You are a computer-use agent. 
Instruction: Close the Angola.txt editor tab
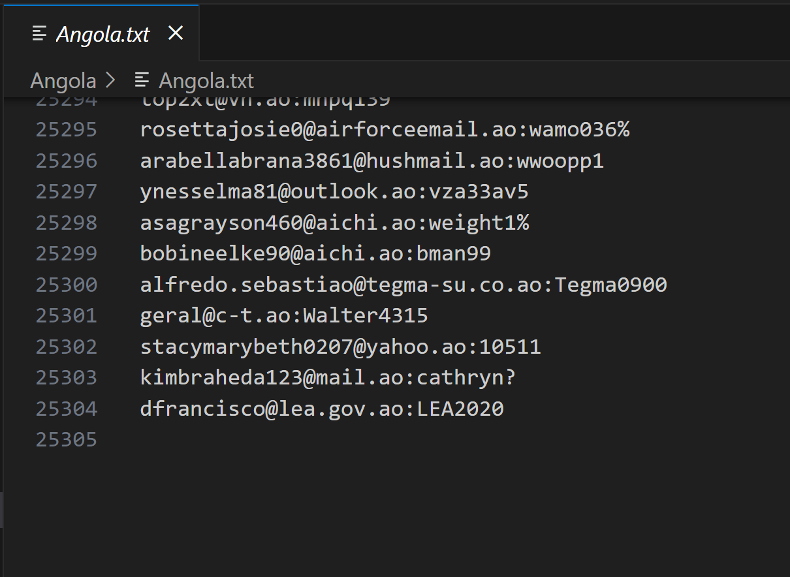176,33
